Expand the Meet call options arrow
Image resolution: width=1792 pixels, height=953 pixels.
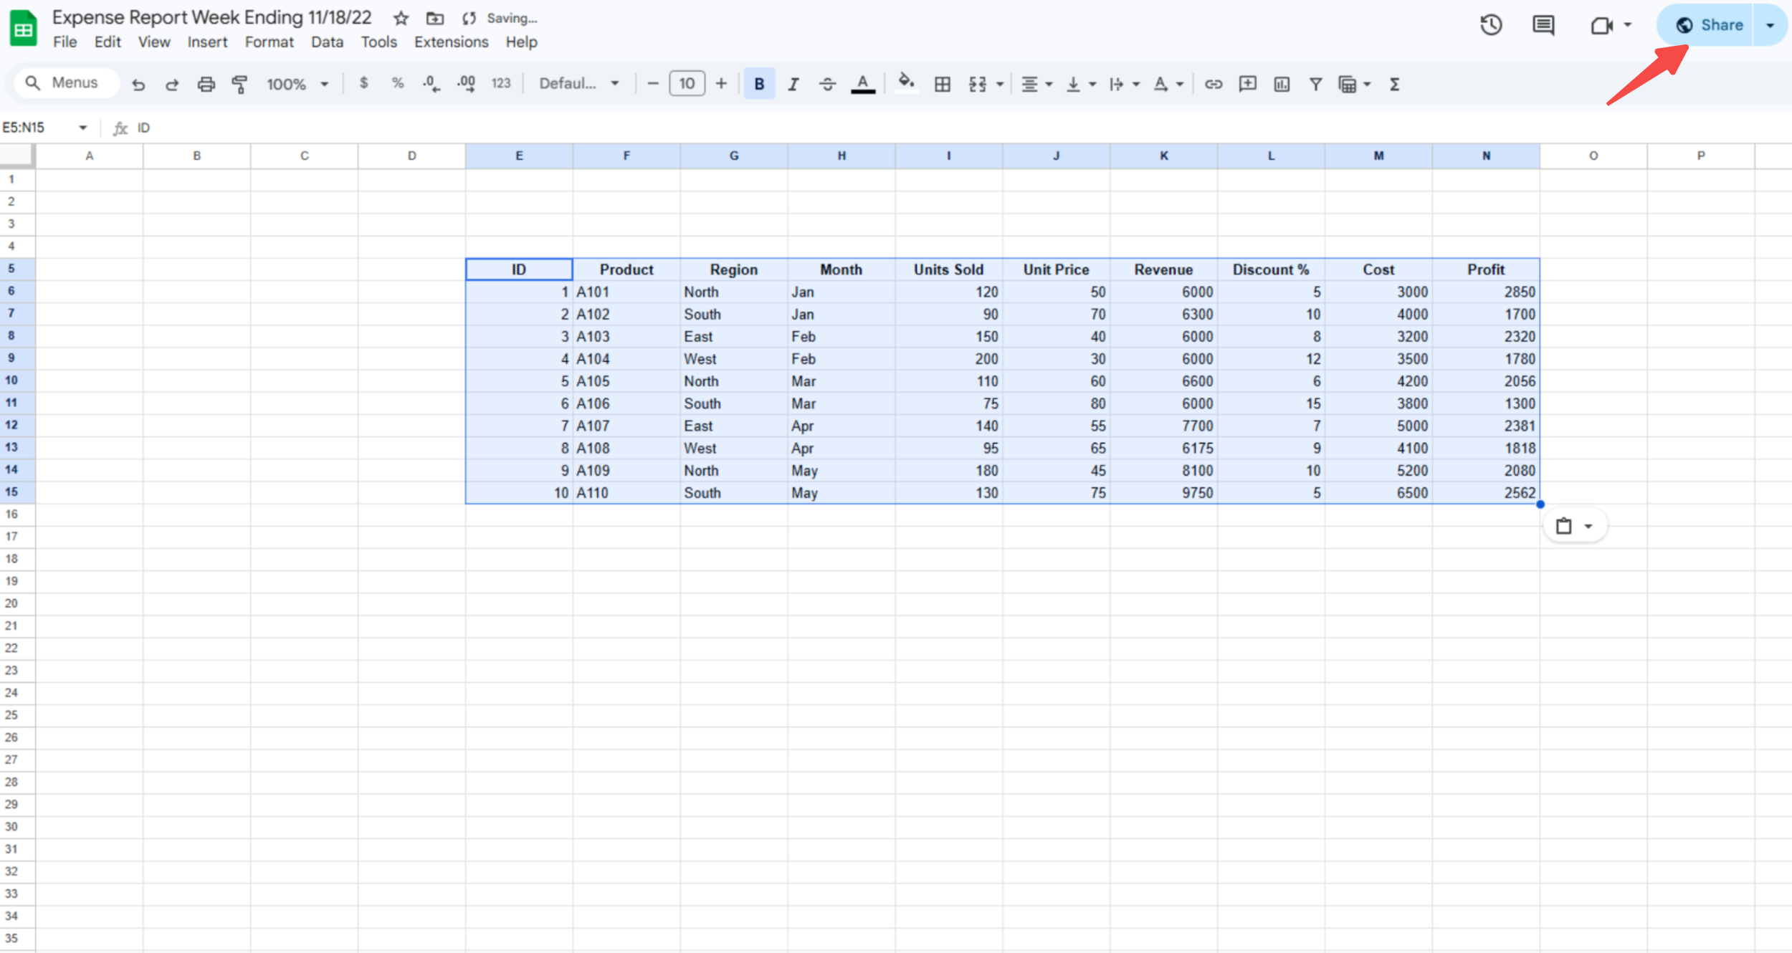coord(1627,25)
